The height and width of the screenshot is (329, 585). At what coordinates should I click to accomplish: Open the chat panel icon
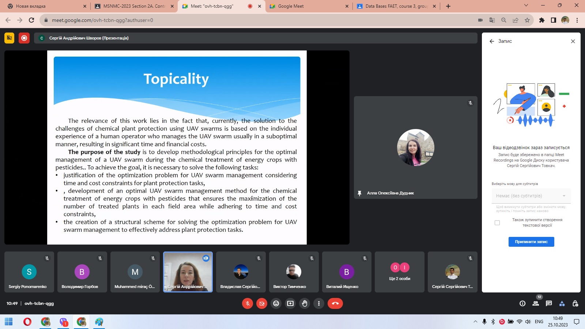(x=549, y=303)
